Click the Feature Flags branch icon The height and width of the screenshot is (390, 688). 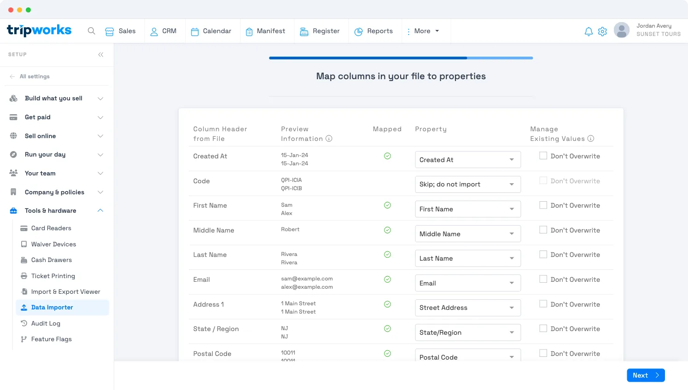(x=24, y=339)
